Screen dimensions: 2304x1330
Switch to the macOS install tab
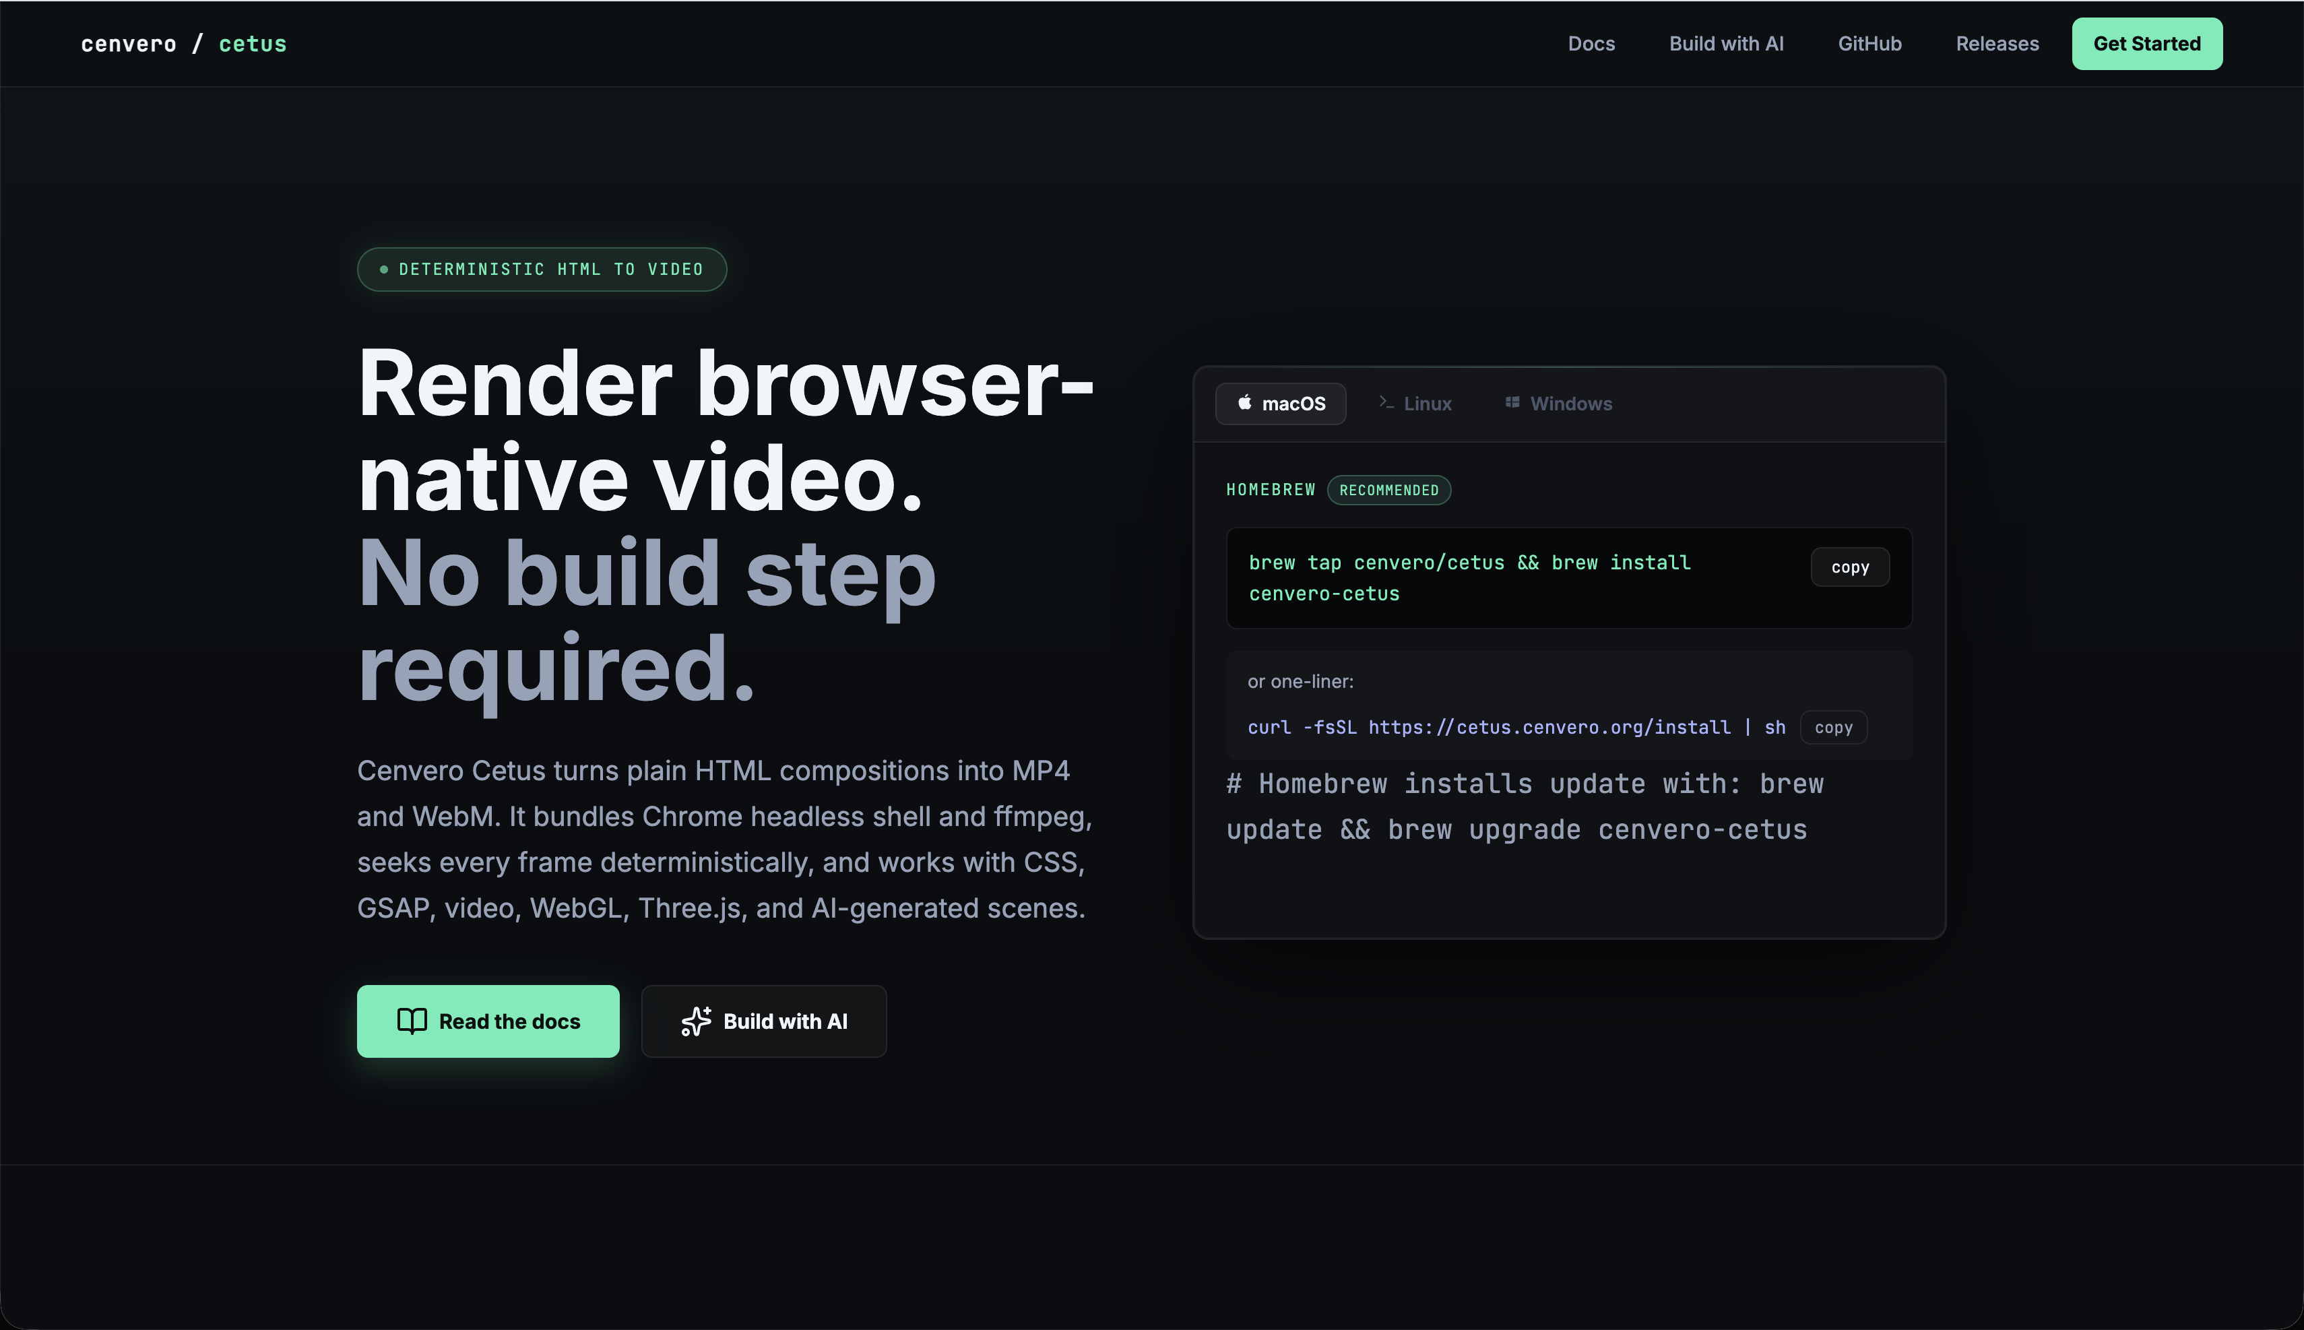click(1280, 404)
